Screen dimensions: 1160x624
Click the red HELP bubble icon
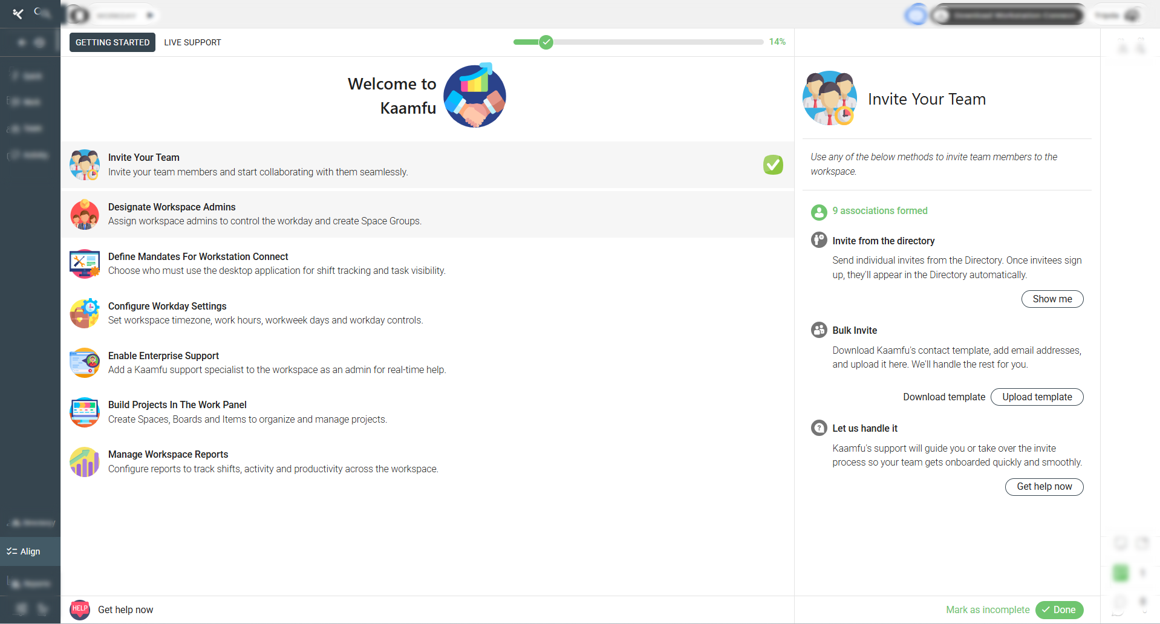pos(80,609)
